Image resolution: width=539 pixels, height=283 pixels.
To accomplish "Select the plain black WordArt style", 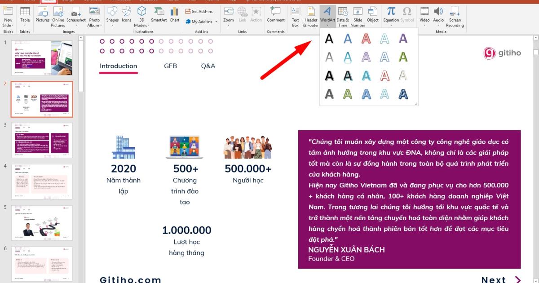I will click(329, 39).
